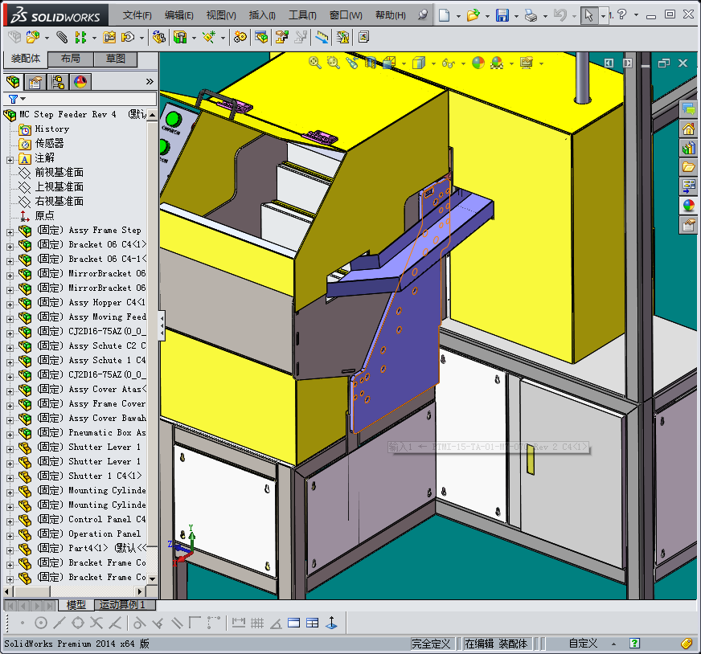
Task: Expand the Control Panel C4 tree node
Action: coord(10,521)
